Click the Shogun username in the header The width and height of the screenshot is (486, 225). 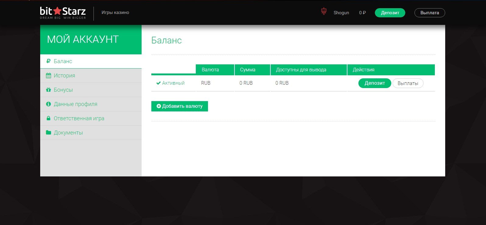341,13
